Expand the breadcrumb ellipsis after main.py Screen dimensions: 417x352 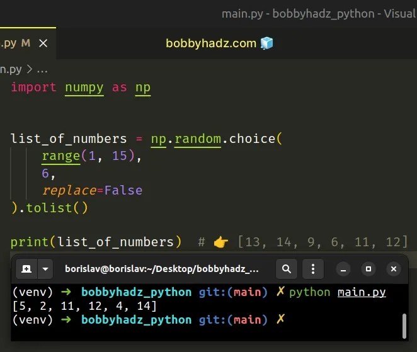tap(42, 70)
